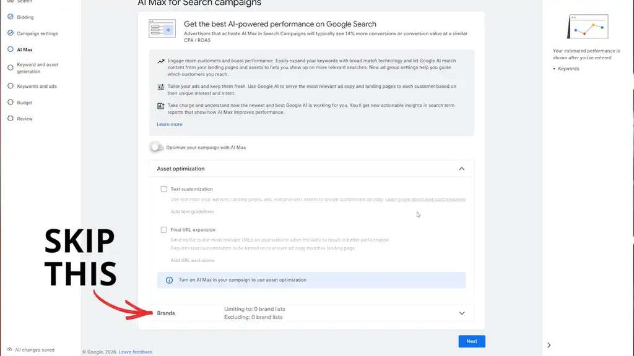634x356 pixels.
Task: Expand the Brands section chevron
Action: tap(462, 313)
